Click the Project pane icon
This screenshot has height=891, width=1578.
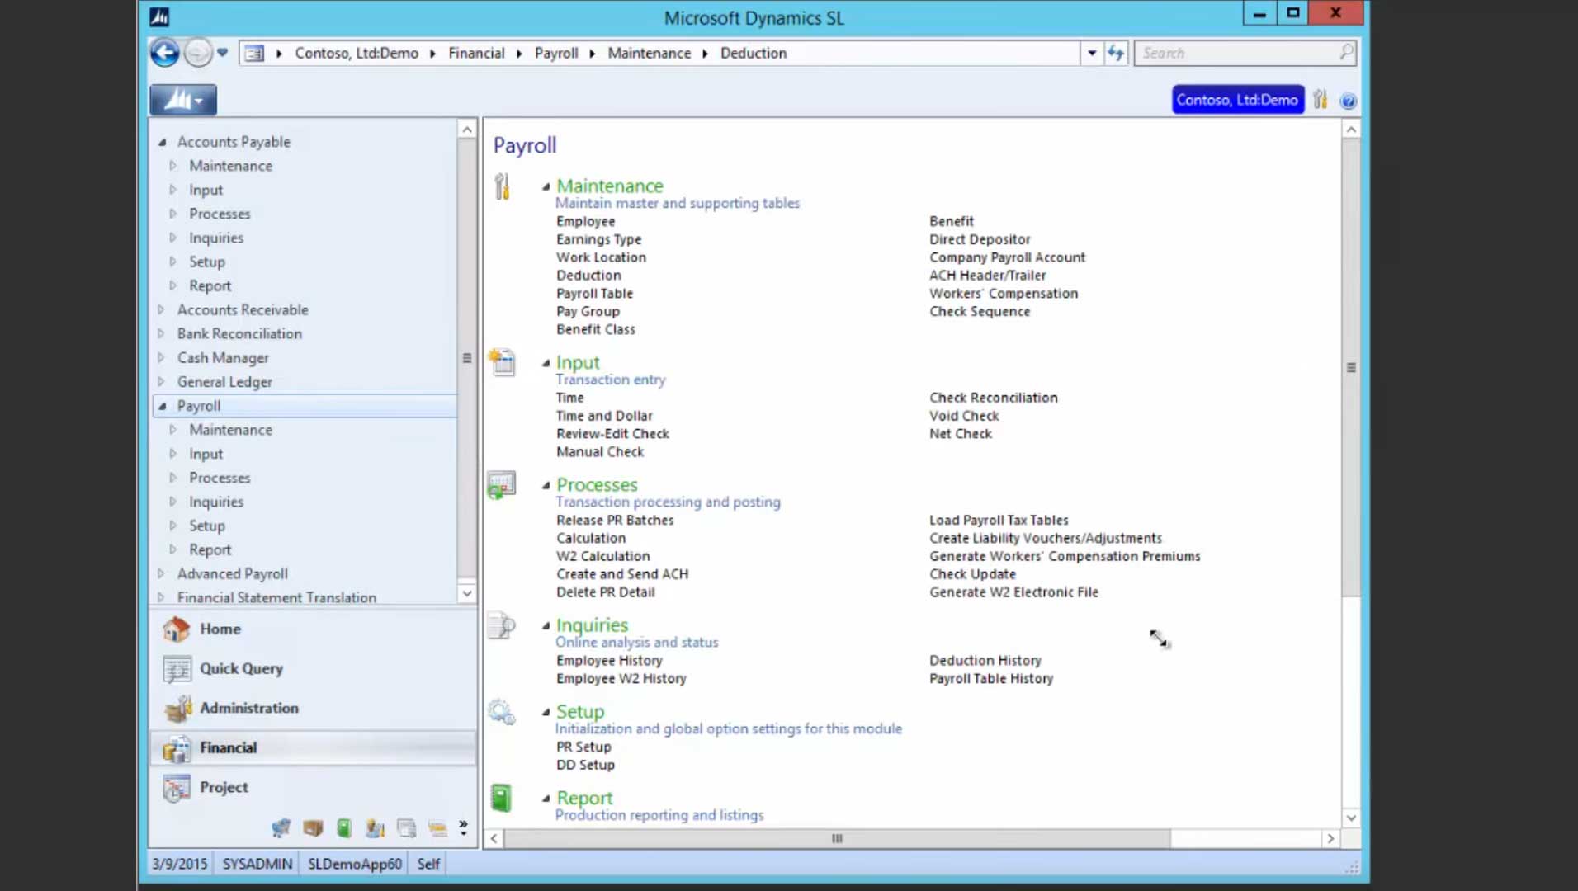click(x=177, y=788)
